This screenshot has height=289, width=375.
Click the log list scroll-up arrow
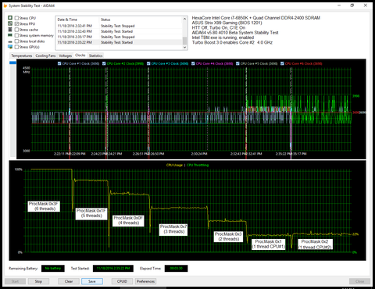(x=184, y=19)
